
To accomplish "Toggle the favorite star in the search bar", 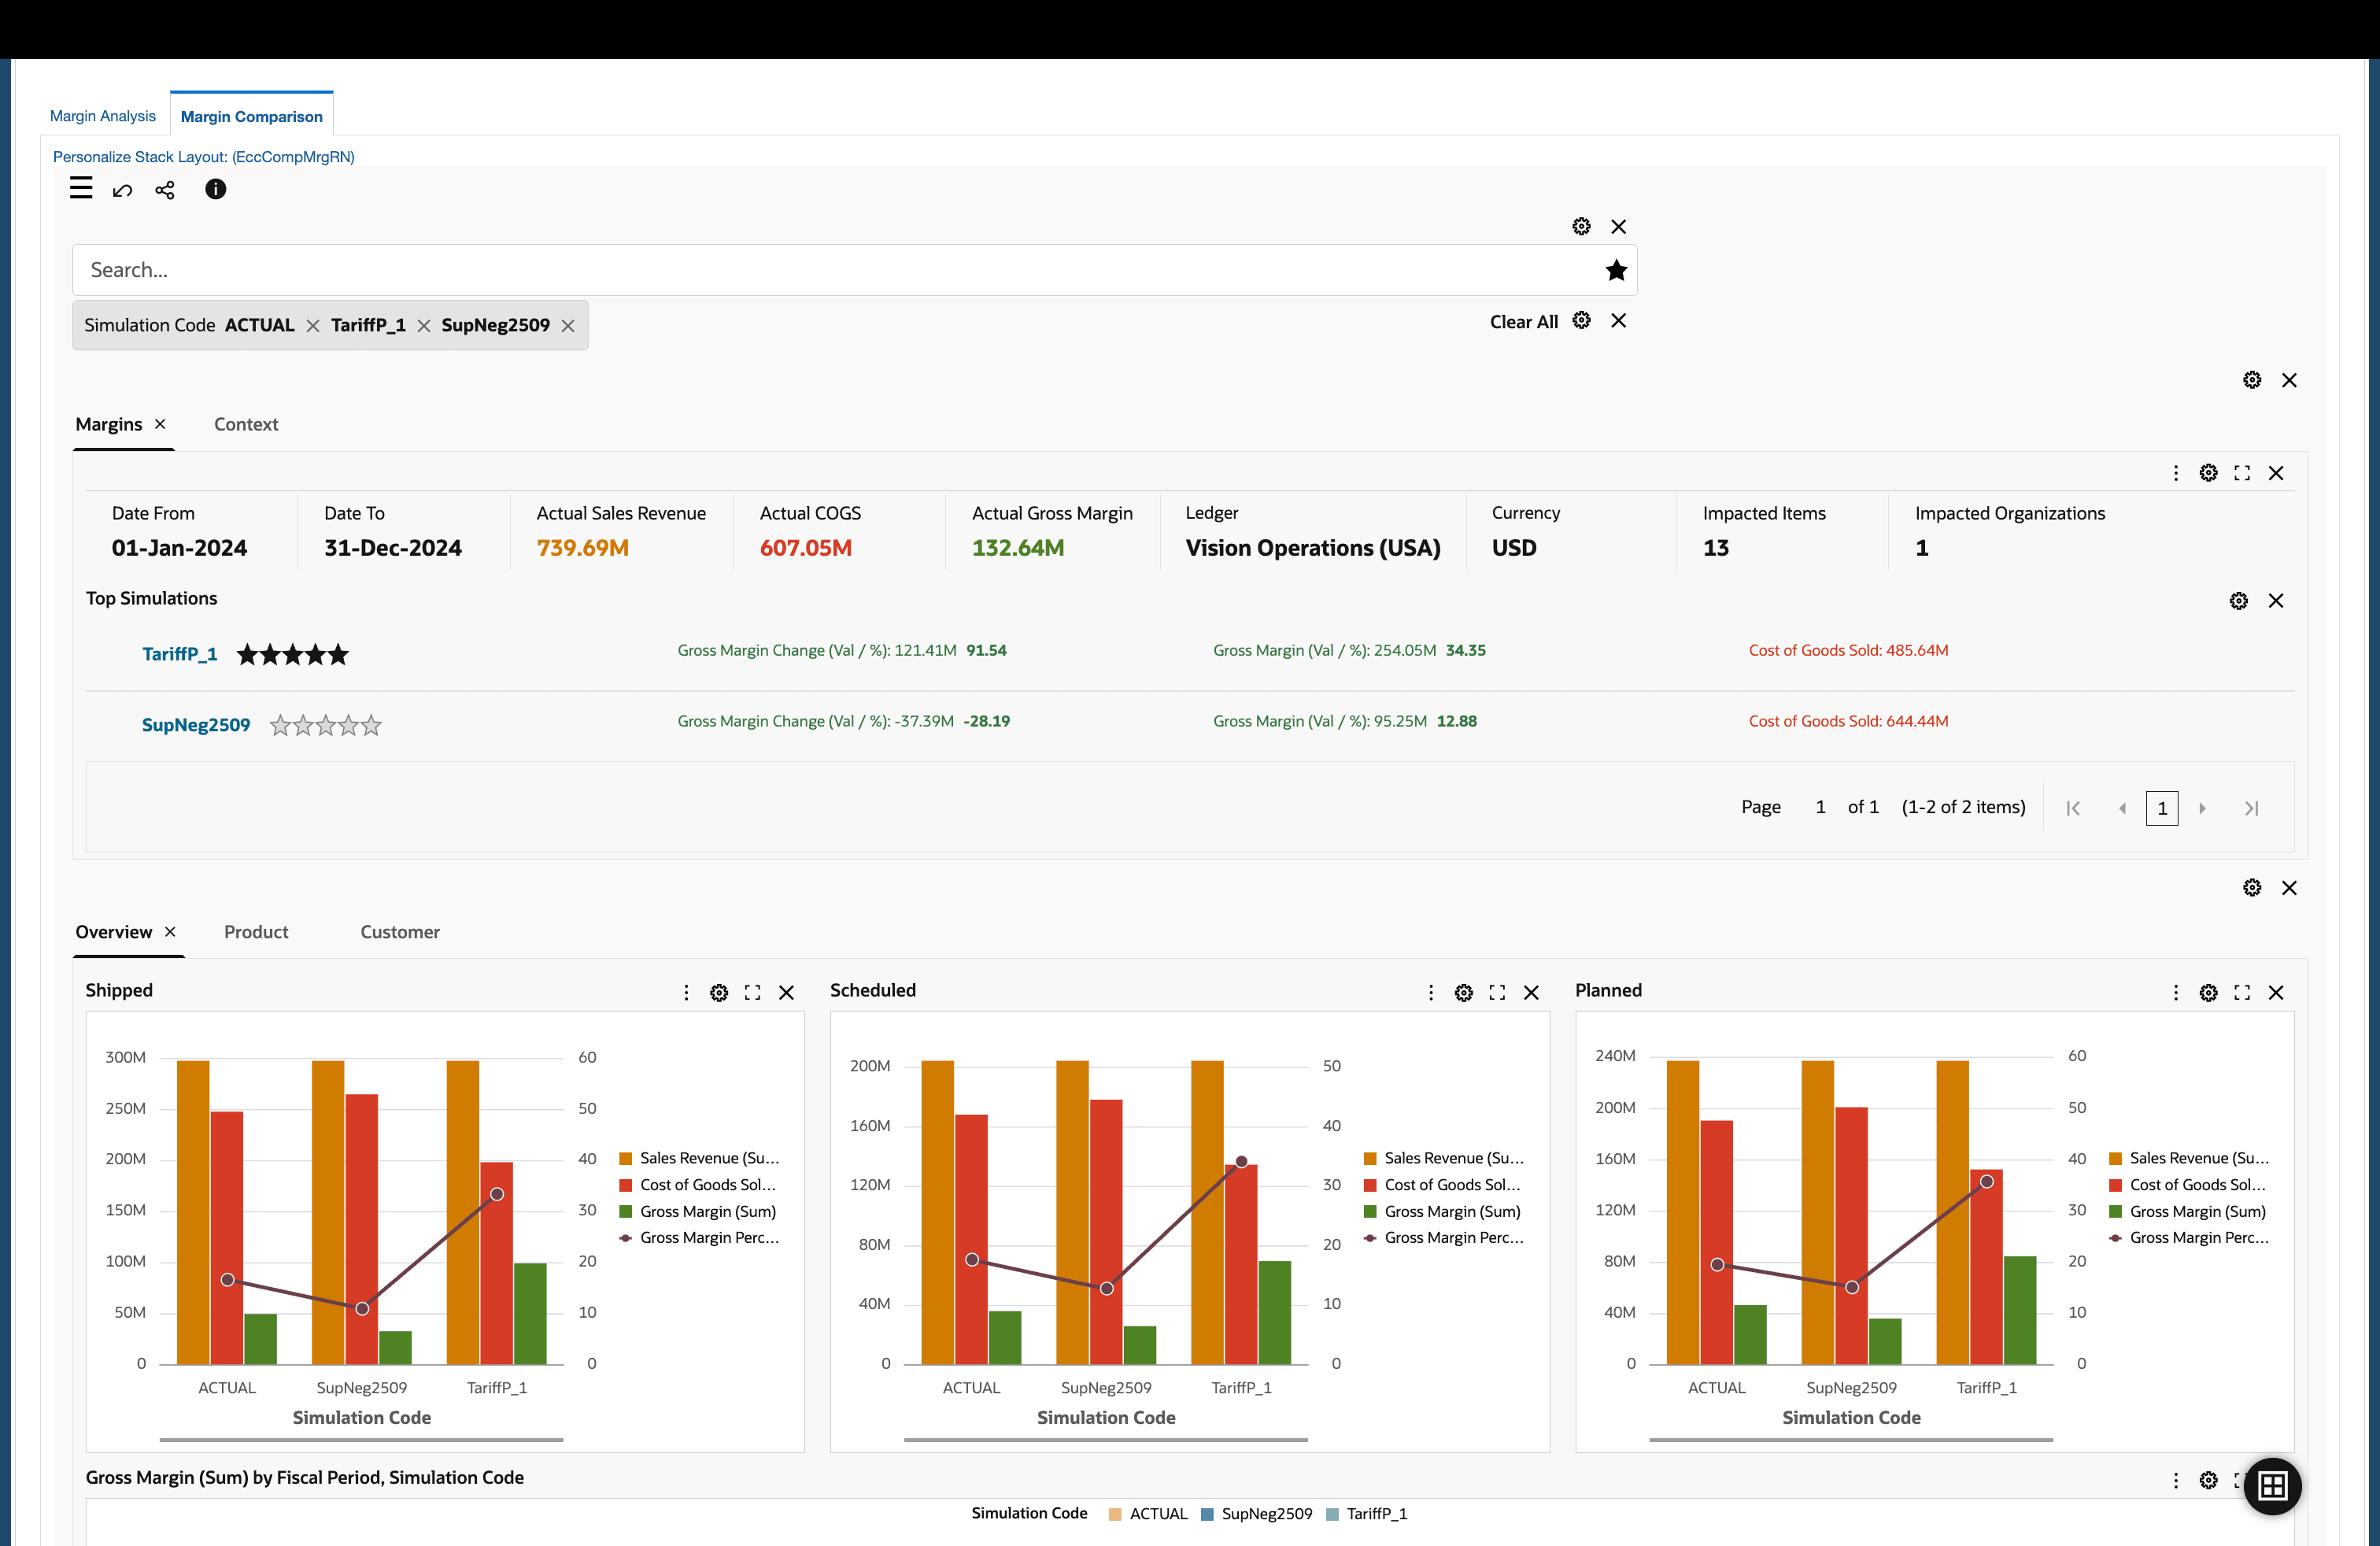I will [x=1616, y=269].
